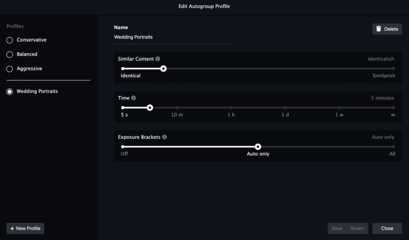Set Exposure Brackets slider to All
The width and height of the screenshot is (409, 240).
393,146
